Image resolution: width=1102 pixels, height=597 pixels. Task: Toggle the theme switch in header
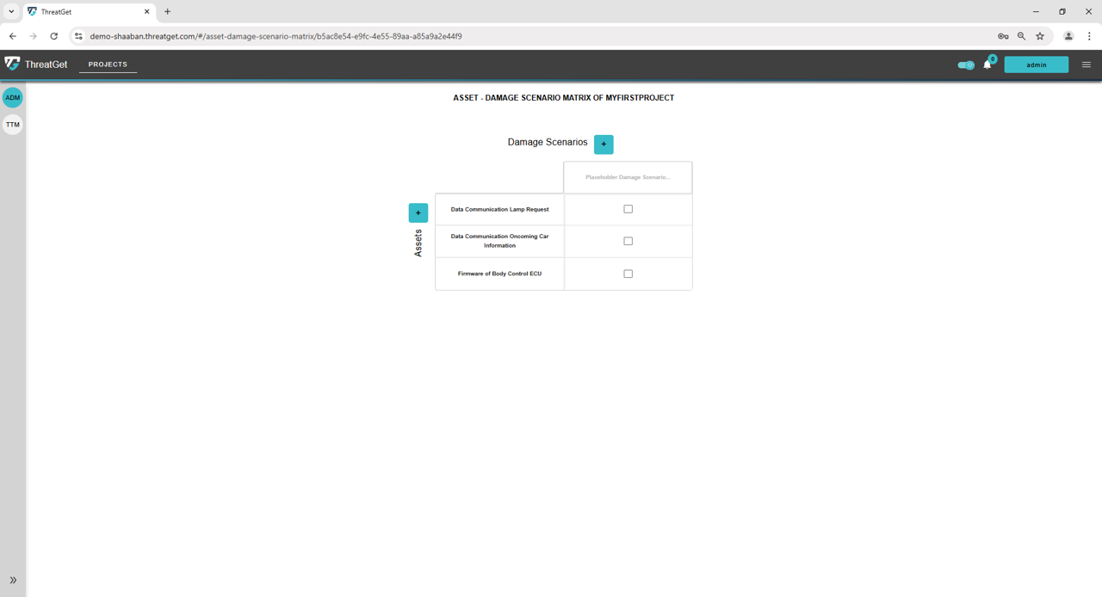click(966, 65)
